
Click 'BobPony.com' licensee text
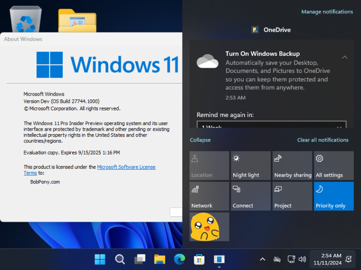tap(45, 182)
